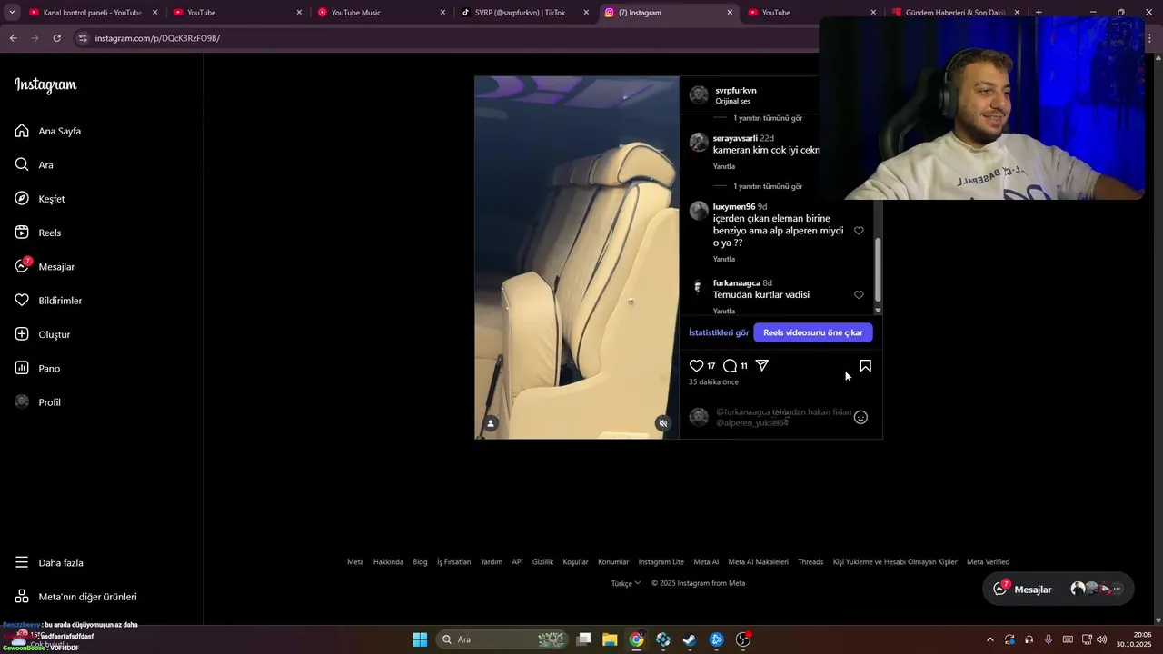The width and height of the screenshot is (1163, 654).
Task: Open Daha fazla hamburger menu
Action: (22, 562)
